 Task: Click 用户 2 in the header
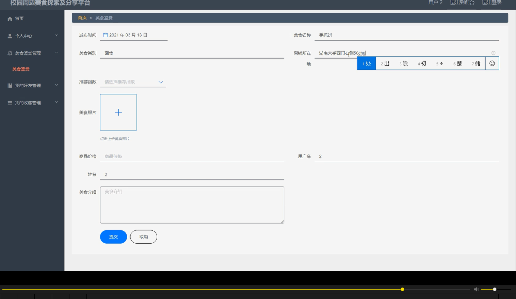pos(435,3)
